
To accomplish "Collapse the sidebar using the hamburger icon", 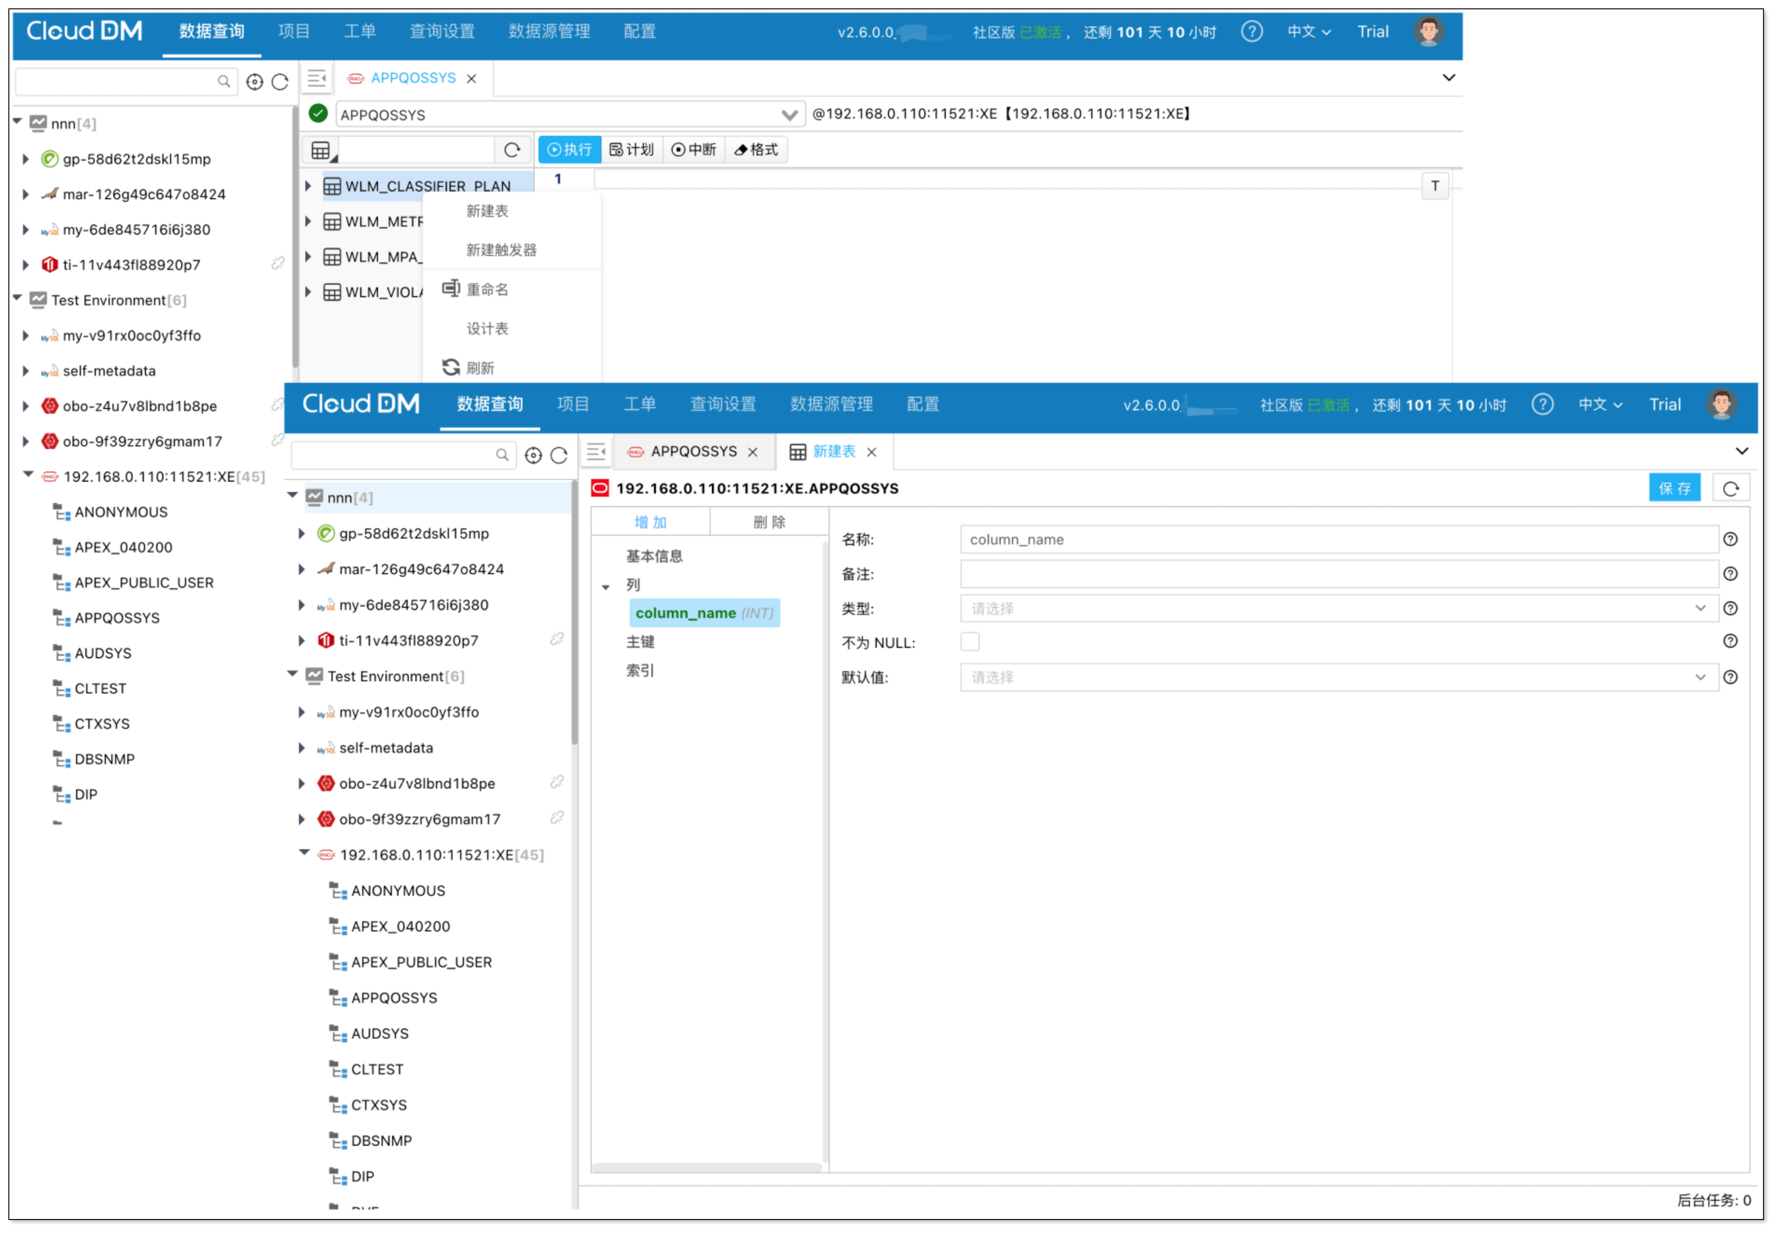I will pyautogui.click(x=316, y=77).
